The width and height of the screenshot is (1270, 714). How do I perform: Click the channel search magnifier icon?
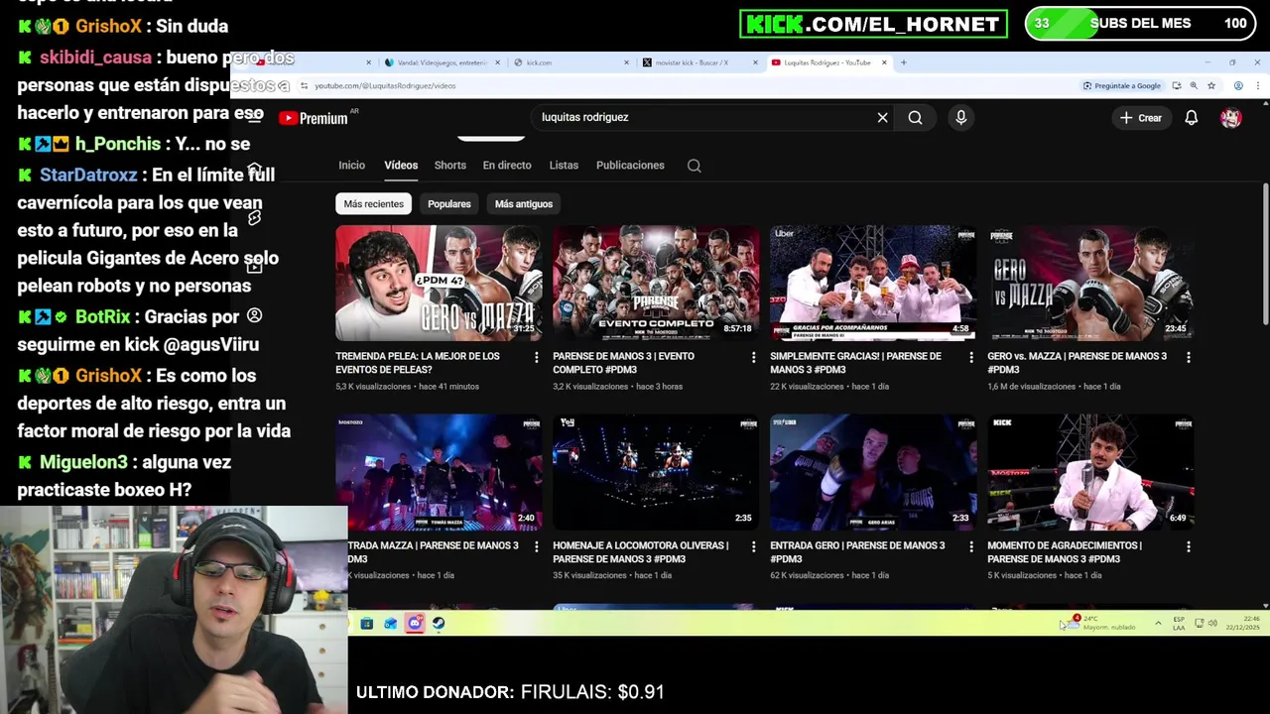pos(695,166)
